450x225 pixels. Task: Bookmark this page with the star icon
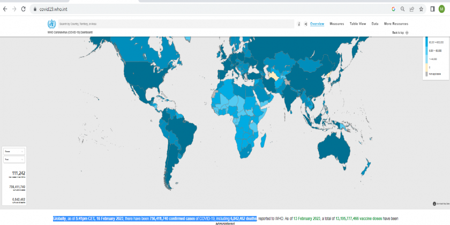point(421,9)
